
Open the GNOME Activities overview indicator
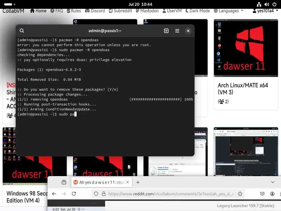click(x=10, y=4)
